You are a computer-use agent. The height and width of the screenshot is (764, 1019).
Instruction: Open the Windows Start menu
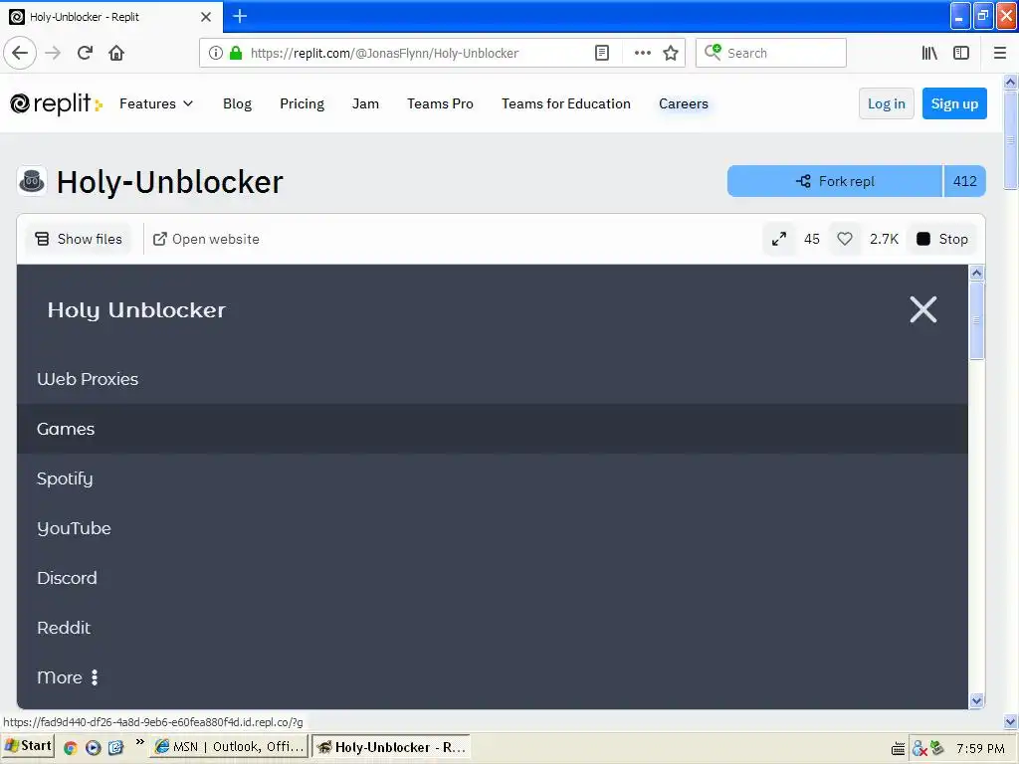coord(27,747)
